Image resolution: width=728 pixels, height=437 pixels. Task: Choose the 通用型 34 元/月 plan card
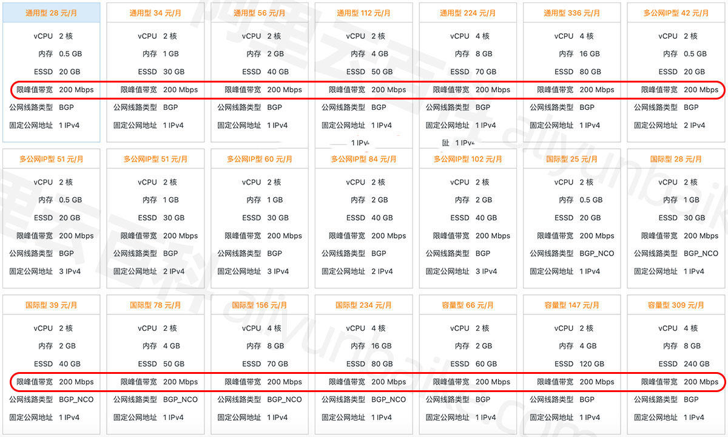155,72
